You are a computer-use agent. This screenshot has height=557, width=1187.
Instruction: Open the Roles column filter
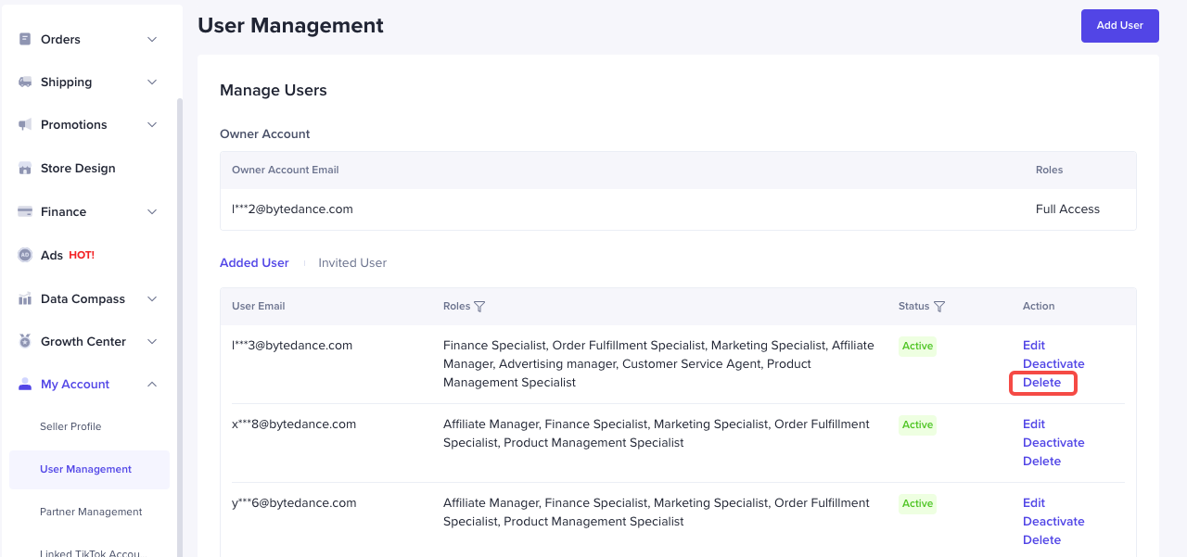pyautogui.click(x=479, y=307)
